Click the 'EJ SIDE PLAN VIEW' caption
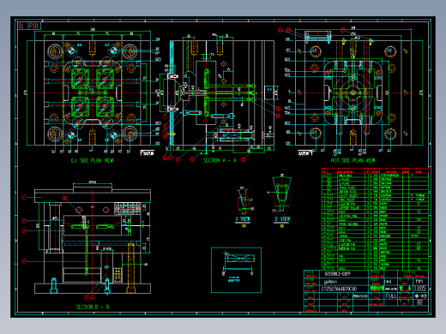This screenshot has width=446, height=334. 92,161
